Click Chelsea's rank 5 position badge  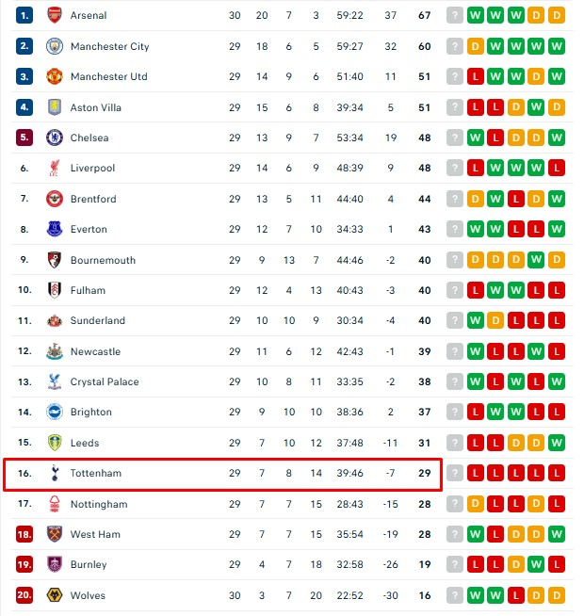[x=24, y=138]
